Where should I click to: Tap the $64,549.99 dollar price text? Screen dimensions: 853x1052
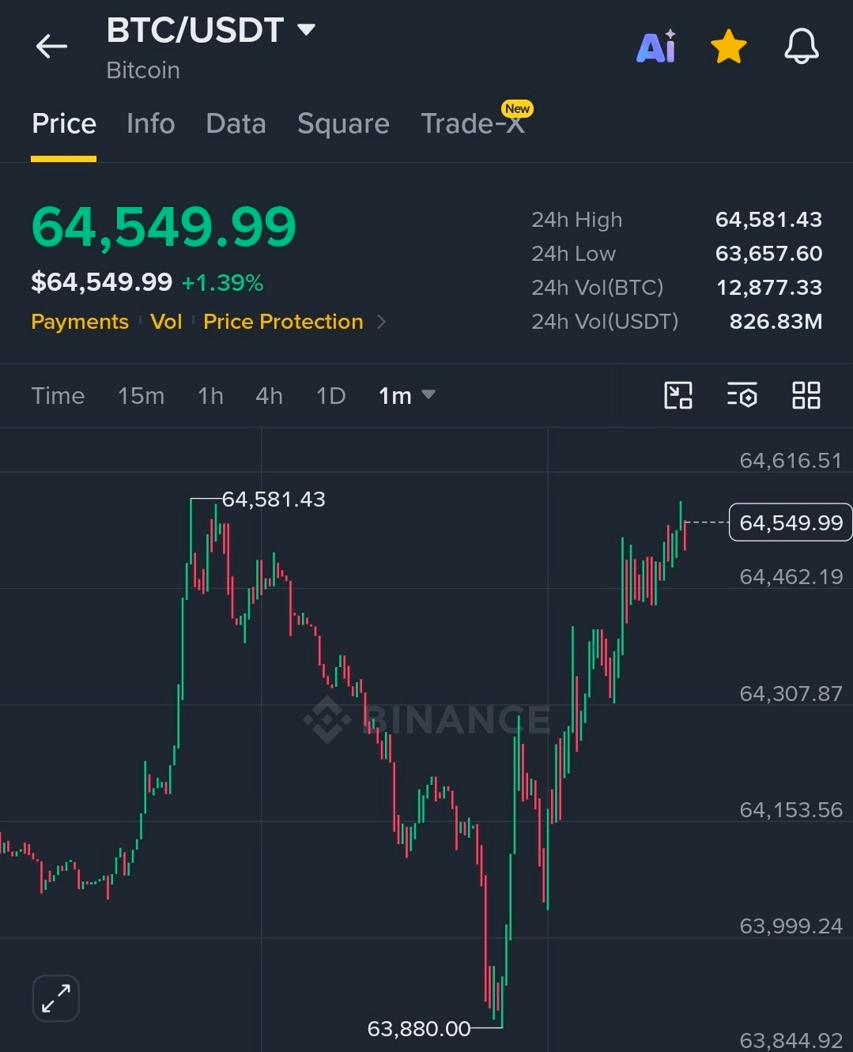pos(101,282)
